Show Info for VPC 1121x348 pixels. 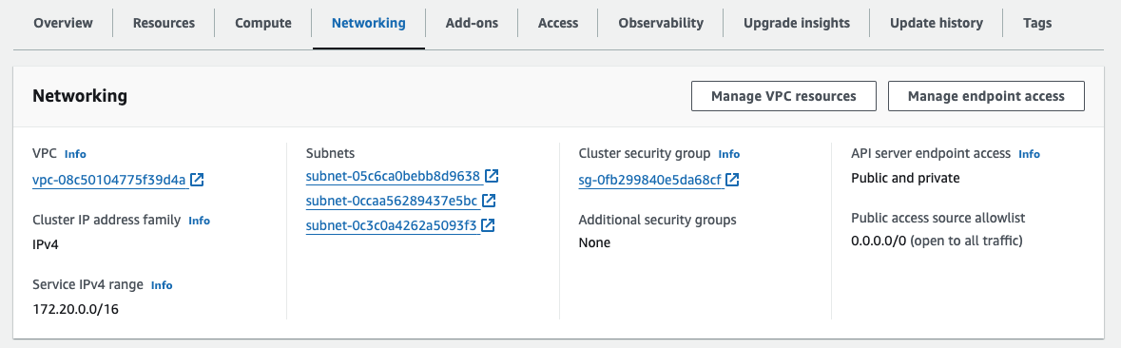[75, 154]
